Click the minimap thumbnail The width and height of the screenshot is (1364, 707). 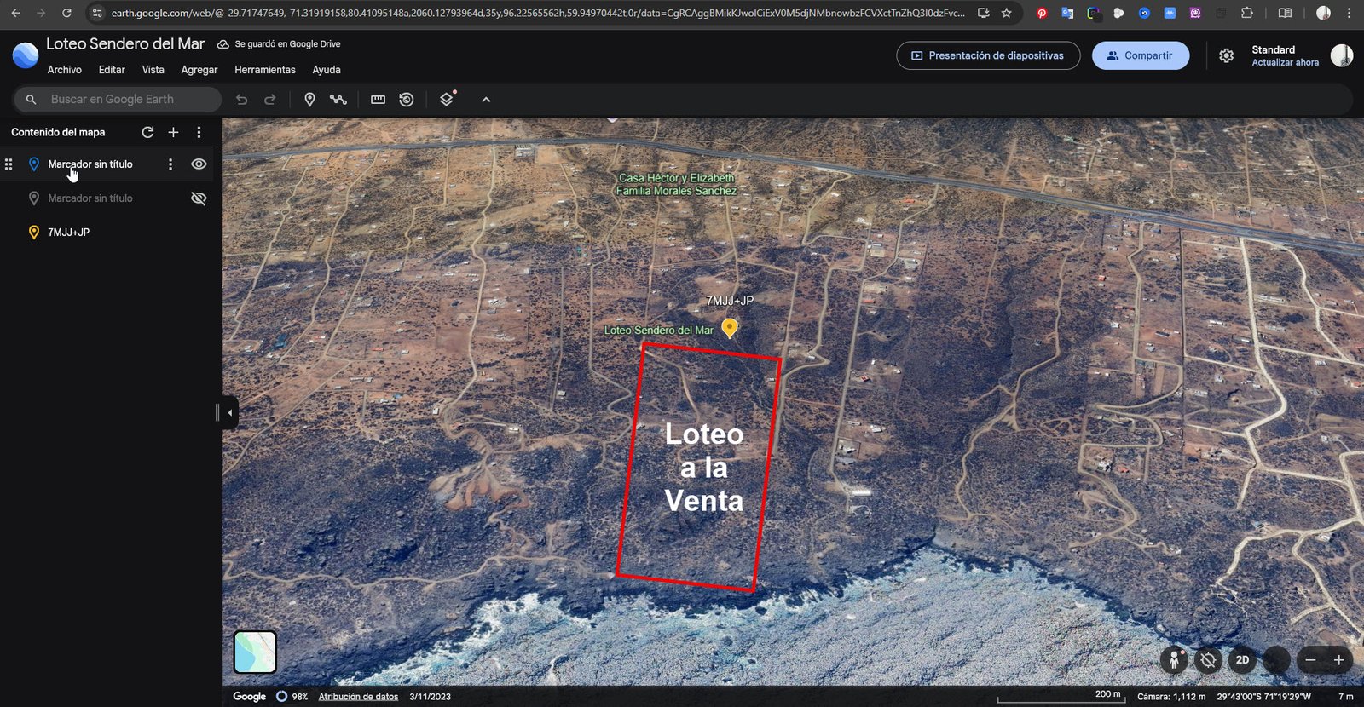(x=255, y=652)
